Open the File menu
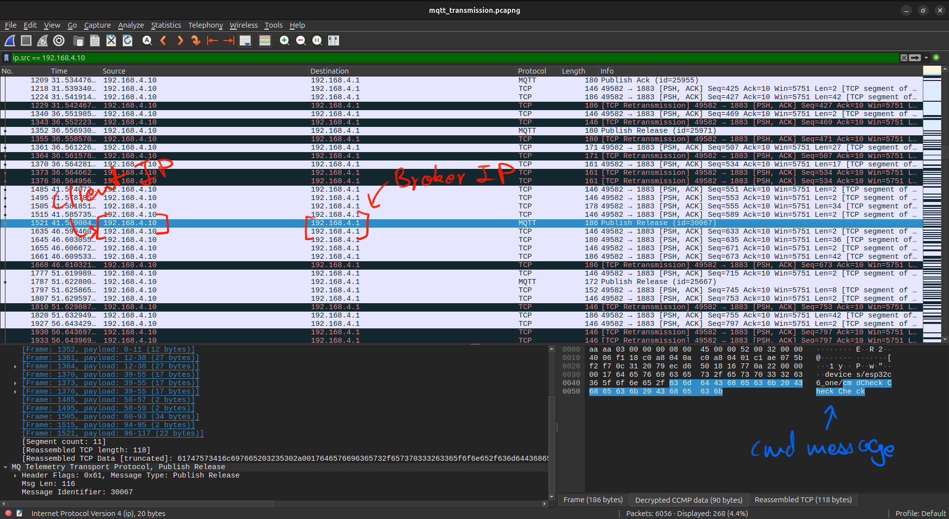Screen dimensions: 949x519 (10, 25)
